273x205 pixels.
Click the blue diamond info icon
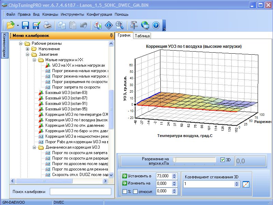coord(109,25)
